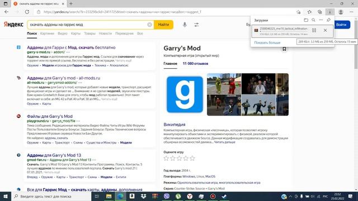Rate the game with the fifth star
Viewport: 358px width, 201px height.
pos(192,158)
